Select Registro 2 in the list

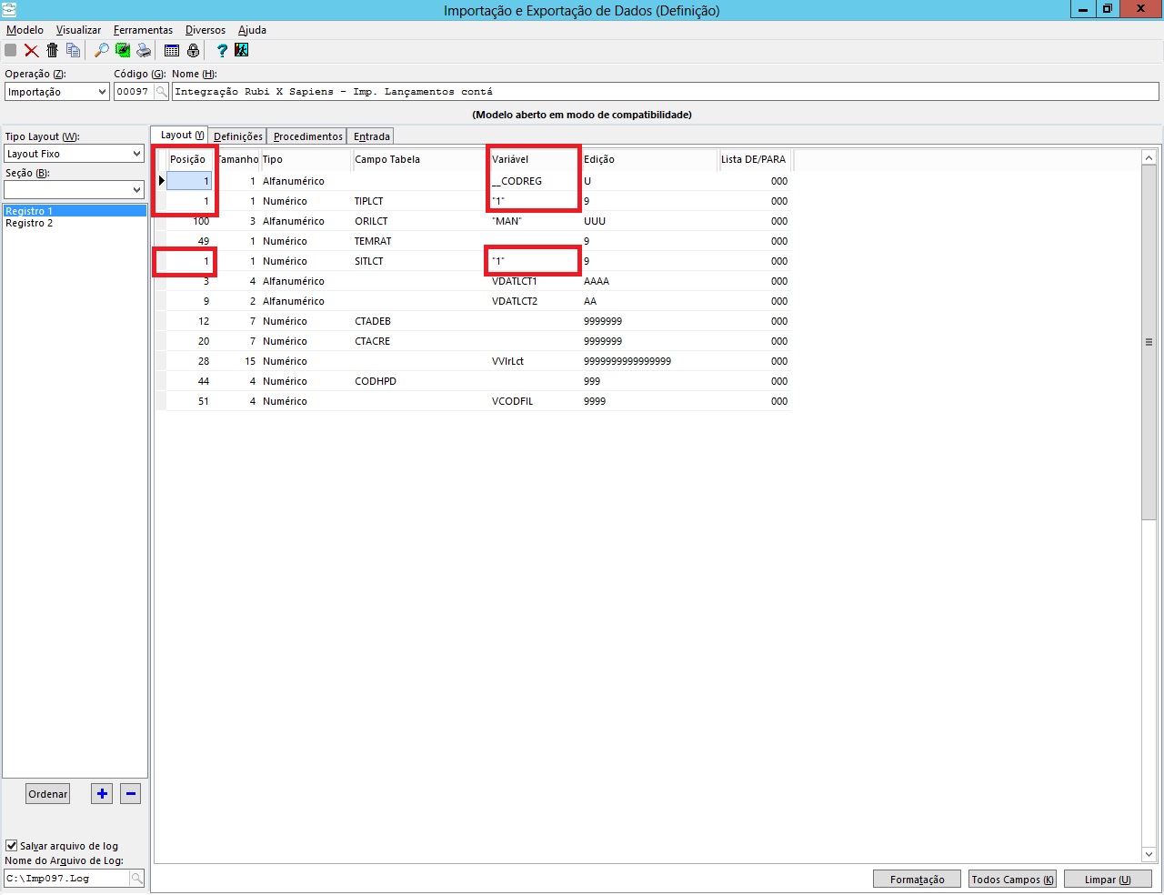pyautogui.click(x=29, y=224)
